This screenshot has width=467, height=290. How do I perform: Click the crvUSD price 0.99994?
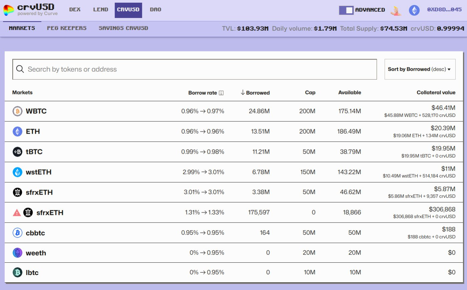click(451, 29)
